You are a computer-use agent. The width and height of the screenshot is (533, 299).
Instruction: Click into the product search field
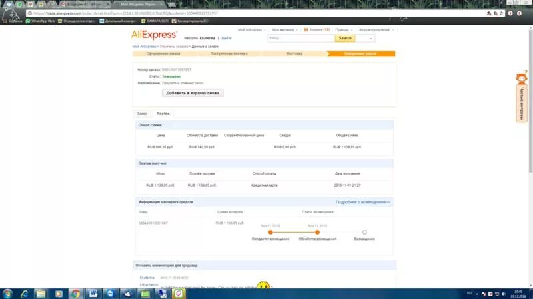pos(301,39)
